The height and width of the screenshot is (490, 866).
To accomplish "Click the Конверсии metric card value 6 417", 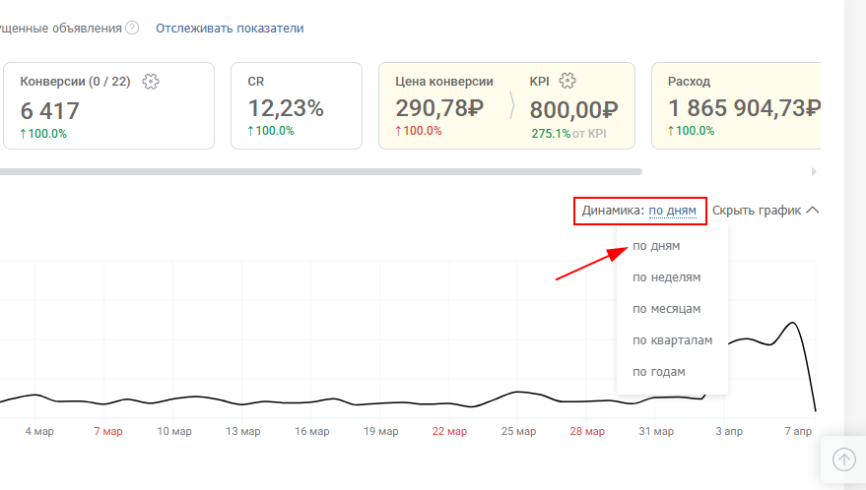I will (49, 109).
